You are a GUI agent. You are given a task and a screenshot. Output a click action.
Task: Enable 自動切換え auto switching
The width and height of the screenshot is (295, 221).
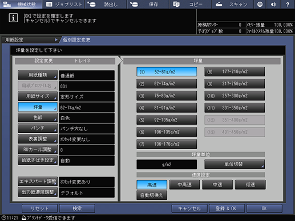tap(152, 195)
